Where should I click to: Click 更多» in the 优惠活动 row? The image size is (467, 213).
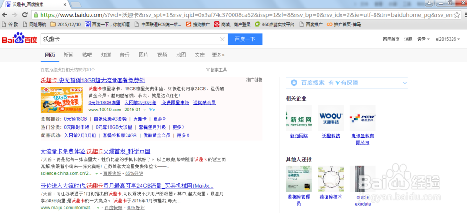[x=183, y=136]
